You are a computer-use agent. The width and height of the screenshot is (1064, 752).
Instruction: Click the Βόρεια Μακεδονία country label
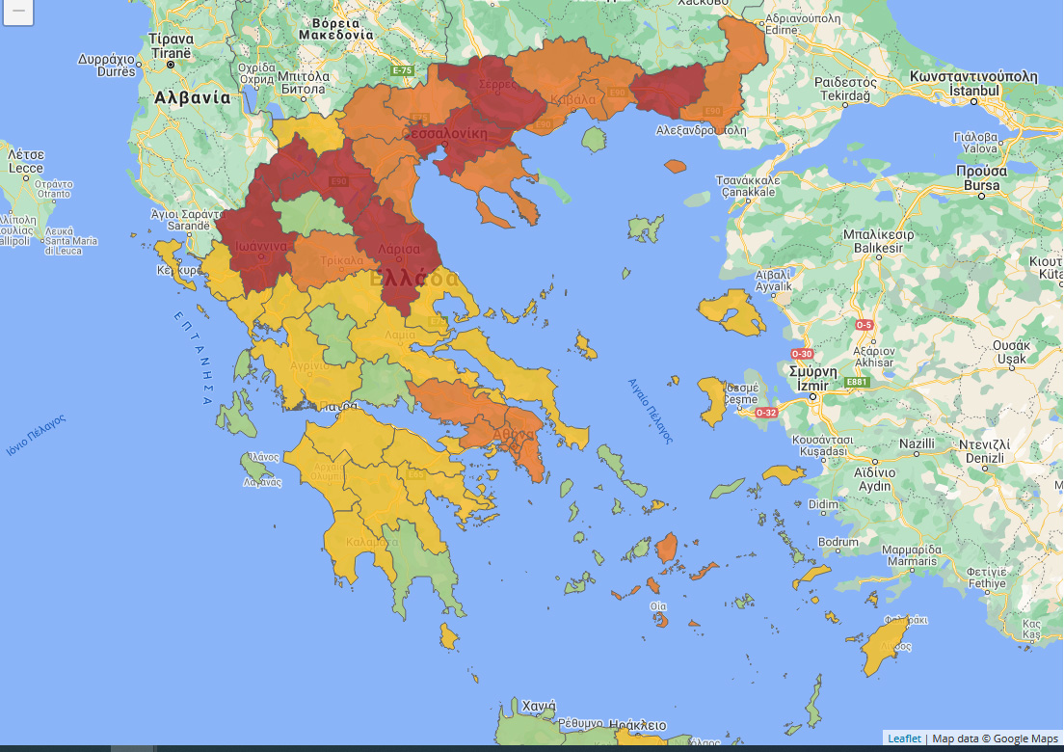pyautogui.click(x=336, y=29)
